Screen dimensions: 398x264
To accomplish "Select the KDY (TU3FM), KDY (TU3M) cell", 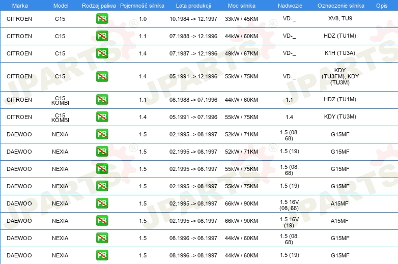I will tap(340, 76).
